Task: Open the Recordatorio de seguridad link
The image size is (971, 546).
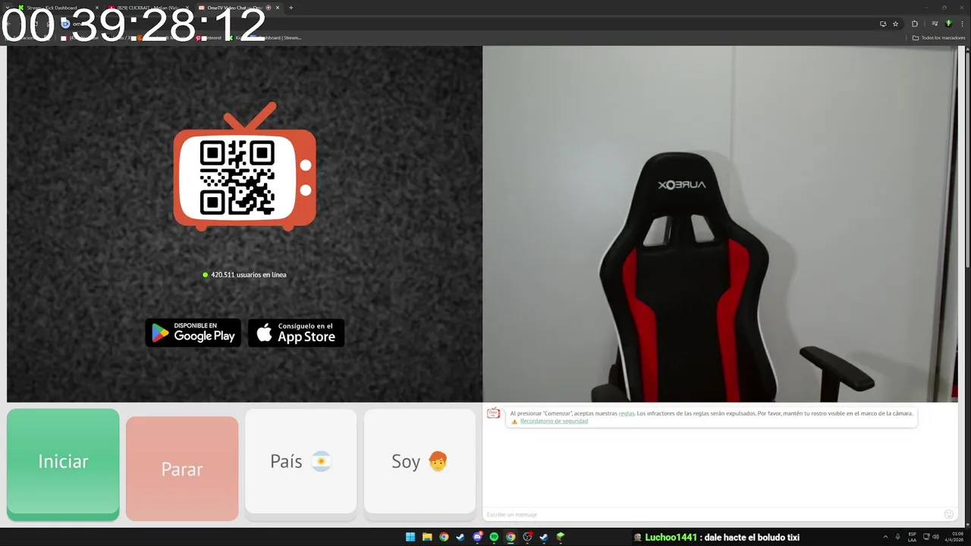Action: tap(554, 421)
